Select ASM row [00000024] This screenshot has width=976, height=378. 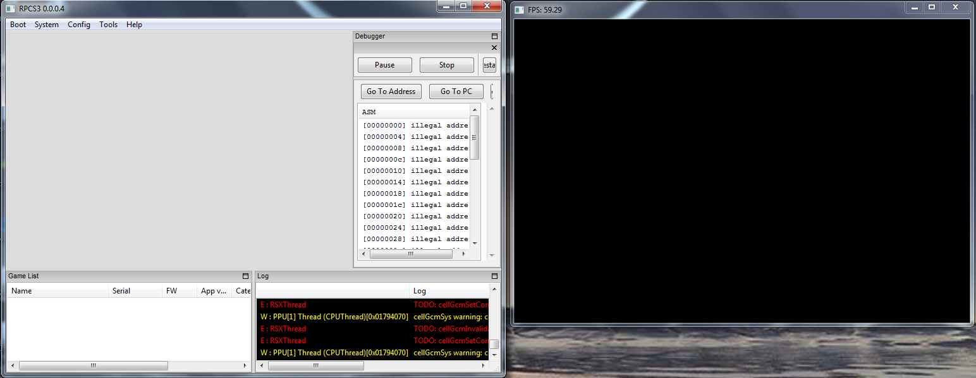(x=414, y=228)
